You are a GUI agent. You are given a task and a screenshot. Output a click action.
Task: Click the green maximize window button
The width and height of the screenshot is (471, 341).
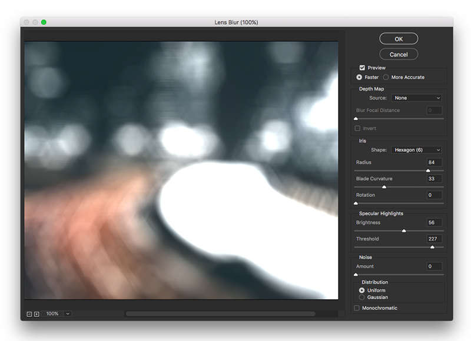(x=44, y=22)
